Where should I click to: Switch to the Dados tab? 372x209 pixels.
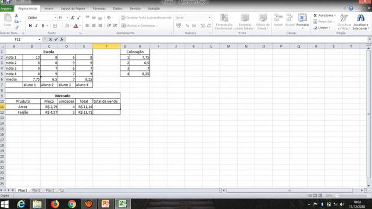click(x=117, y=9)
